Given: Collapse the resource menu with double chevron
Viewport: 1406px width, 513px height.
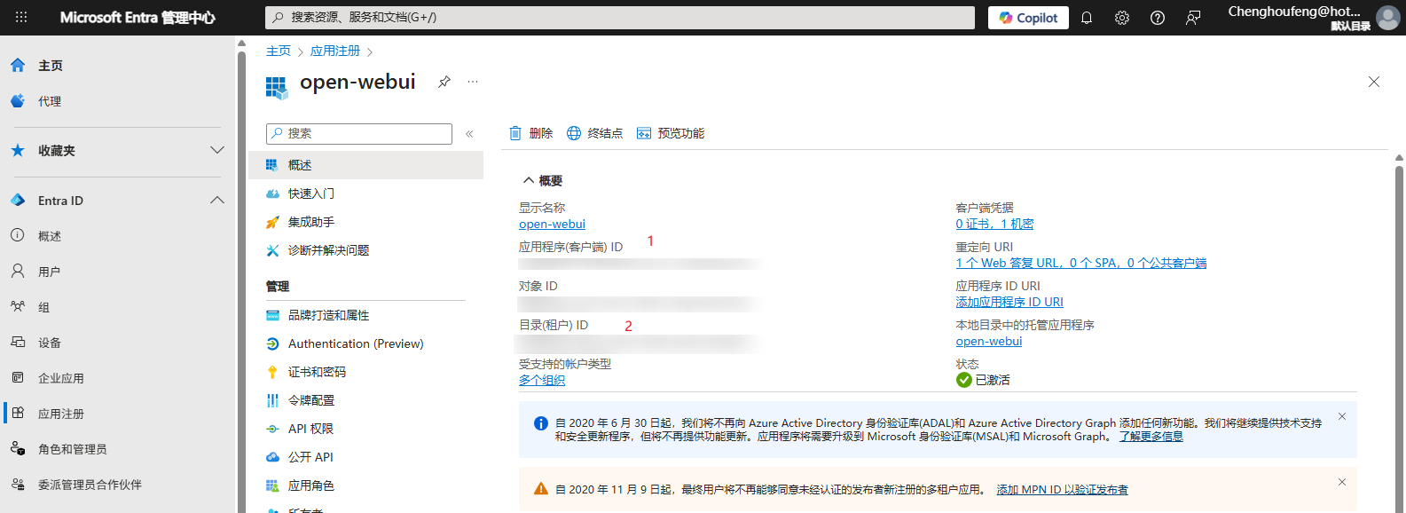Looking at the screenshot, I should (469, 134).
